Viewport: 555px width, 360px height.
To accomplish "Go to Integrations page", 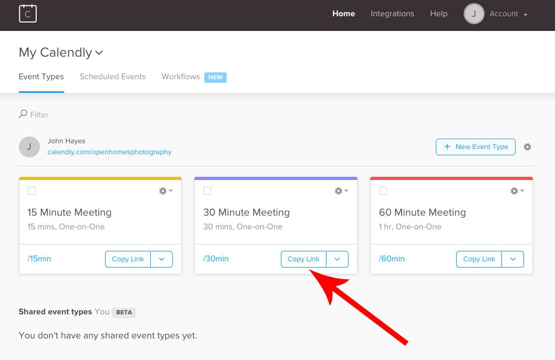I will tap(392, 14).
